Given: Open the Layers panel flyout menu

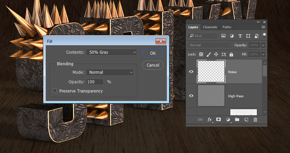Looking at the screenshot, I should point(263,27).
